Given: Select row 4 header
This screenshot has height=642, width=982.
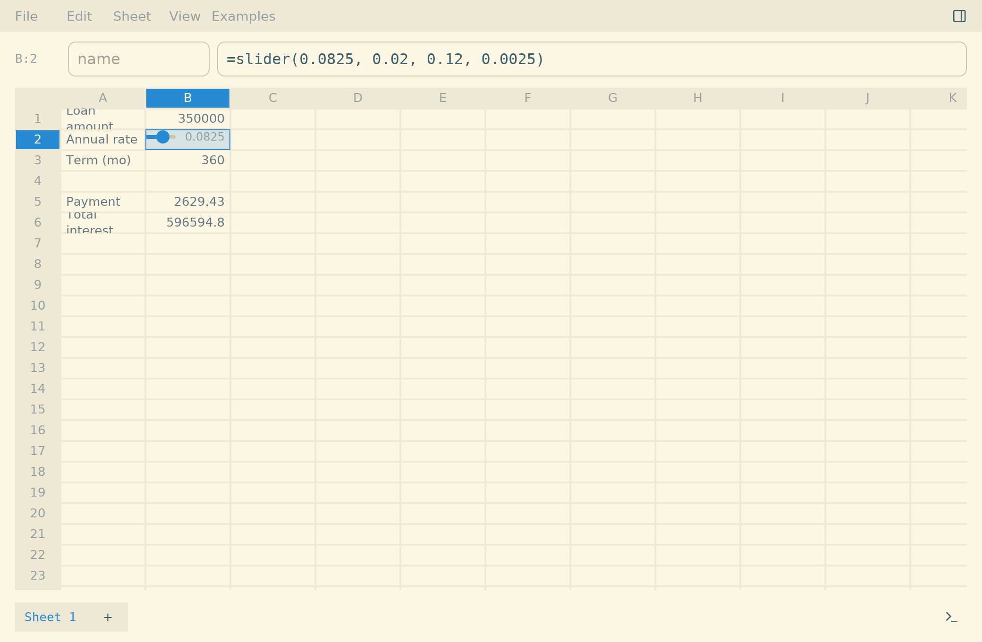Looking at the screenshot, I should click(x=38, y=181).
